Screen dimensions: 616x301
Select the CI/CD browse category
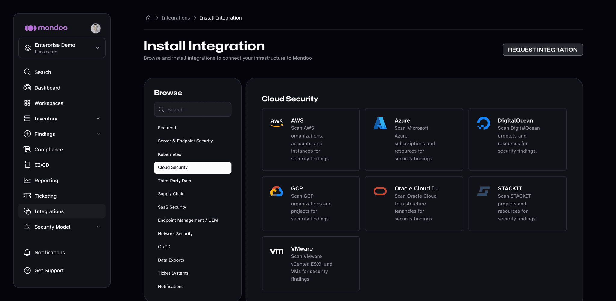coord(192,247)
